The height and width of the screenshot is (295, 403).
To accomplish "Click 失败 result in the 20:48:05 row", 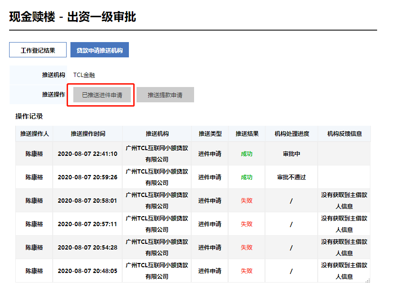I will tap(247, 271).
